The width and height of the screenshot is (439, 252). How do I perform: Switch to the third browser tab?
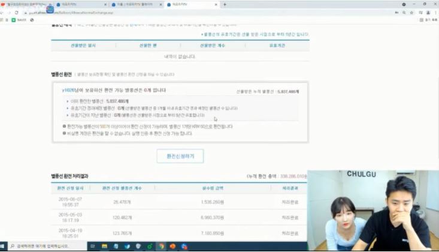pyautogui.click(x=132, y=4)
